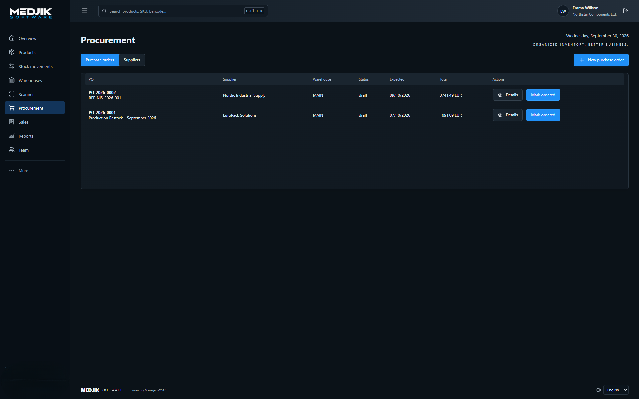Click the 09/10/2026 expected date
Screen dimensions: 639x399
pos(400,95)
